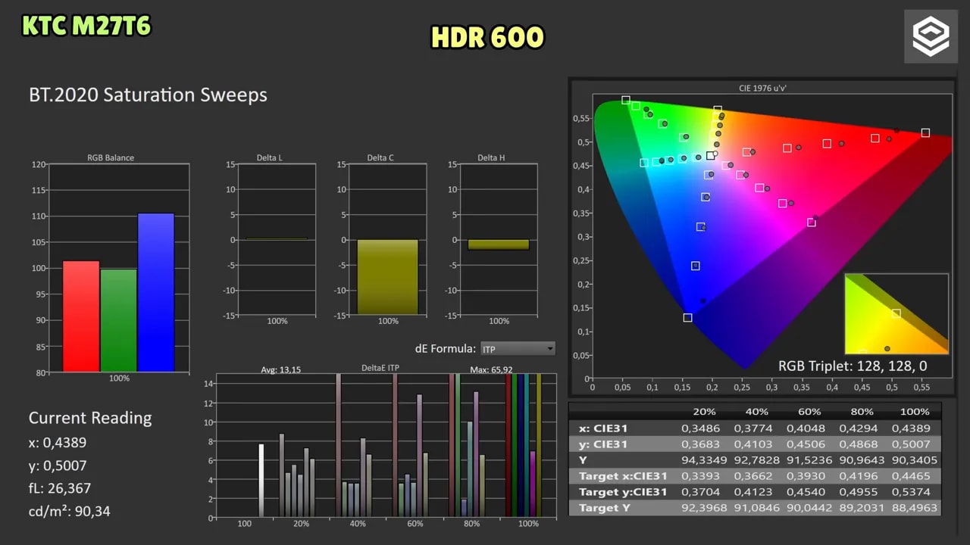
Task: Click the red primary target square in CIE chart
Action: 925,133
